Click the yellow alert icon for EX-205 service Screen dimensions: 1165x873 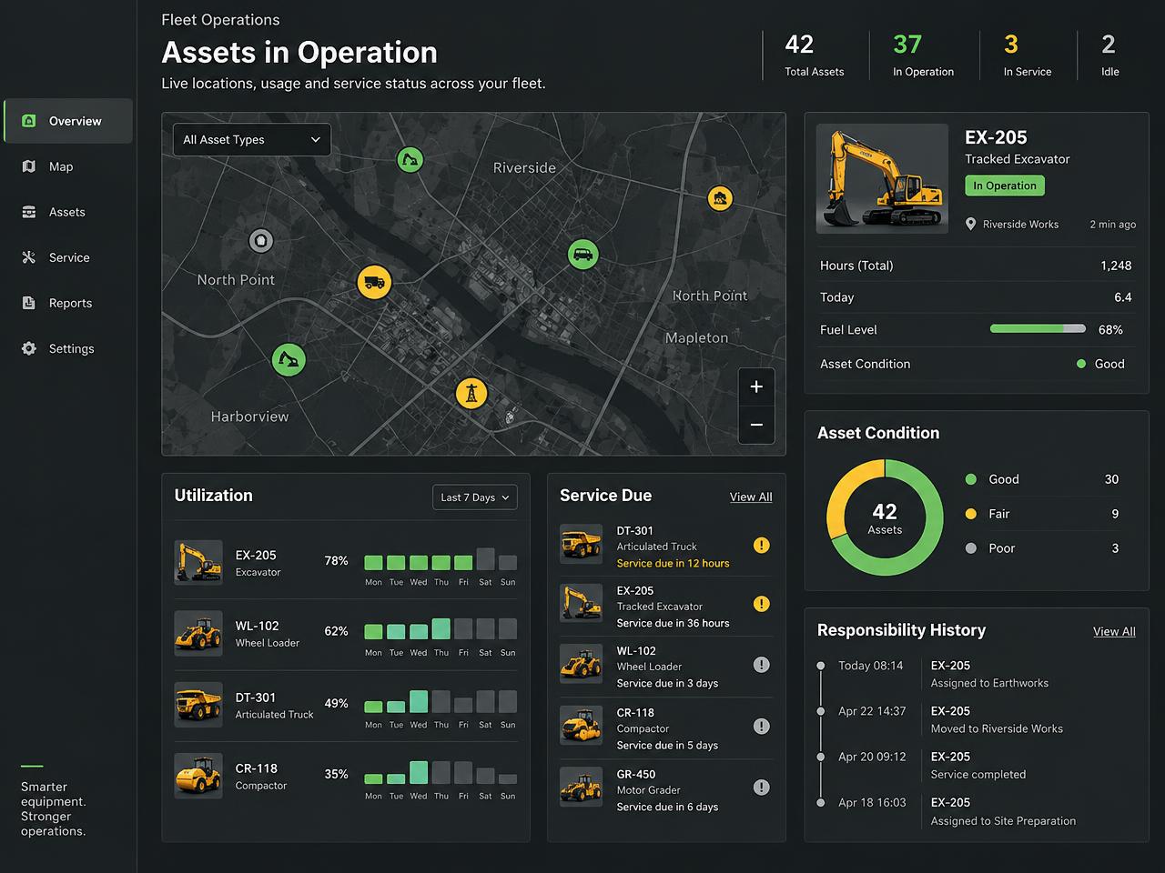(x=762, y=604)
